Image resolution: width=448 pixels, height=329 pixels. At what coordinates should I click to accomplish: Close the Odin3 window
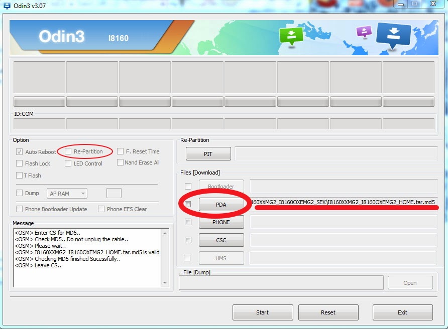[x=433, y=4]
